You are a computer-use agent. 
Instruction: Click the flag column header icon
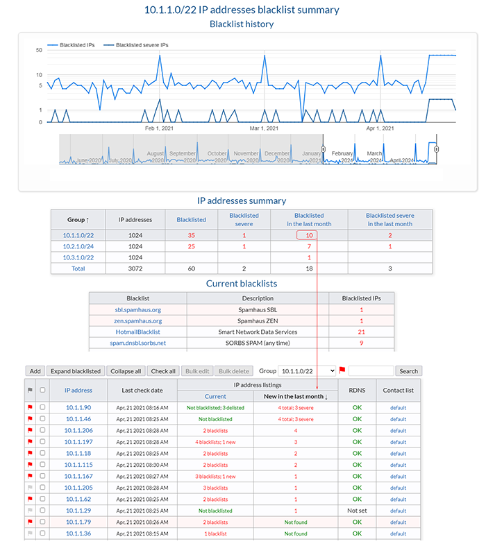pyautogui.click(x=30, y=390)
